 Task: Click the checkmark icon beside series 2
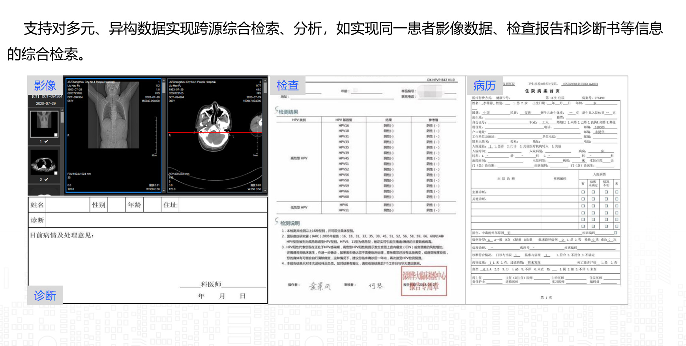[x=46, y=180]
